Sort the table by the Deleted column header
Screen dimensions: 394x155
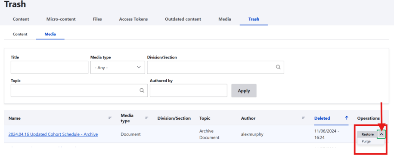pos(322,118)
